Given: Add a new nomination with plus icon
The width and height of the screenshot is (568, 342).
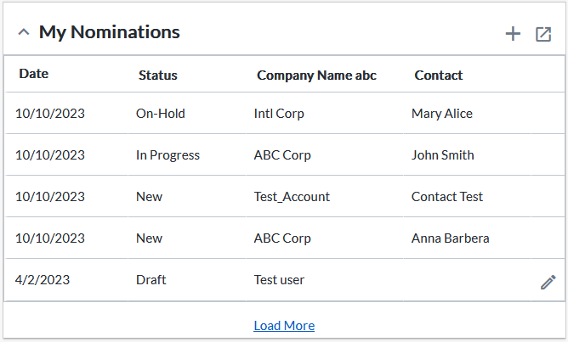Looking at the screenshot, I should point(513,34).
